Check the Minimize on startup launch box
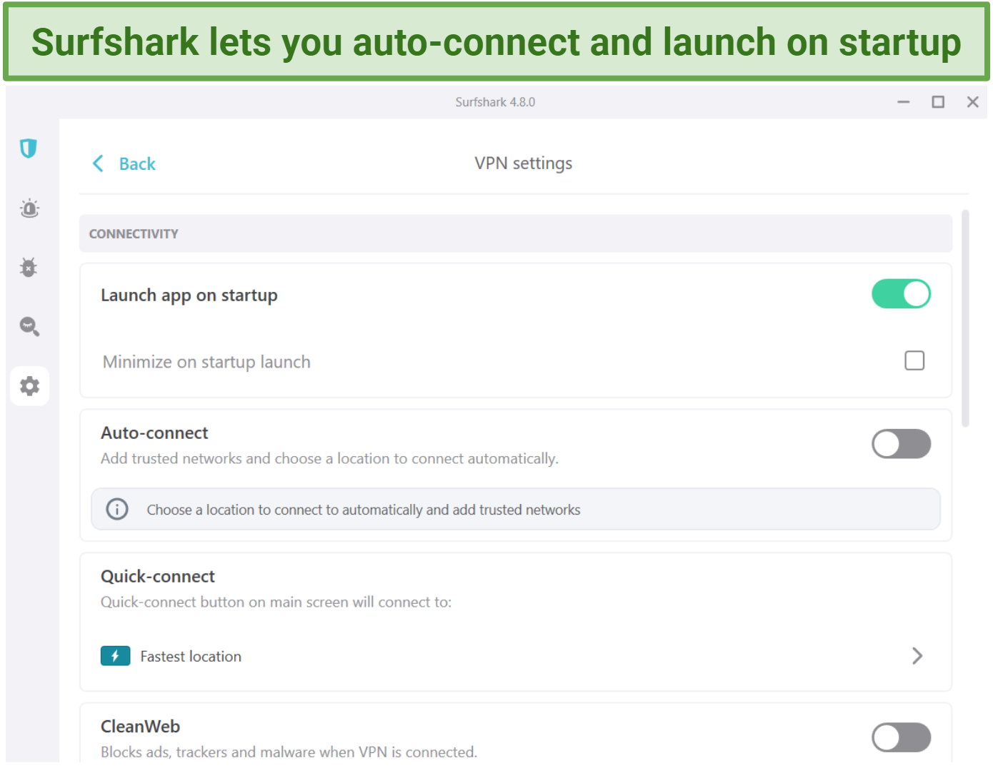 914,360
